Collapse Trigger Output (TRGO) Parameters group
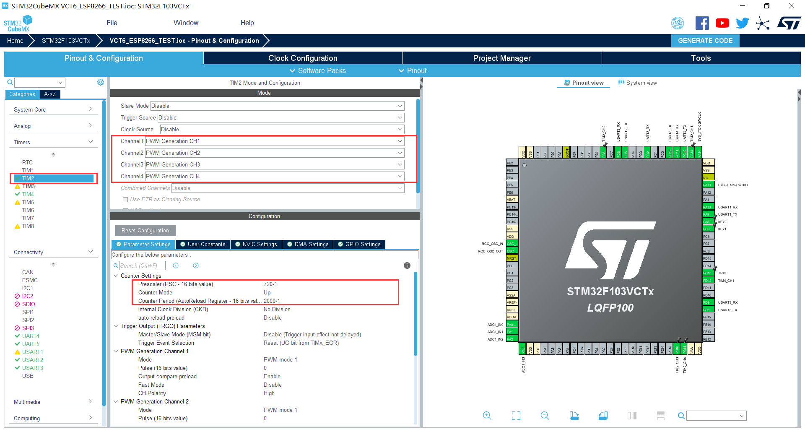 click(116, 326)
